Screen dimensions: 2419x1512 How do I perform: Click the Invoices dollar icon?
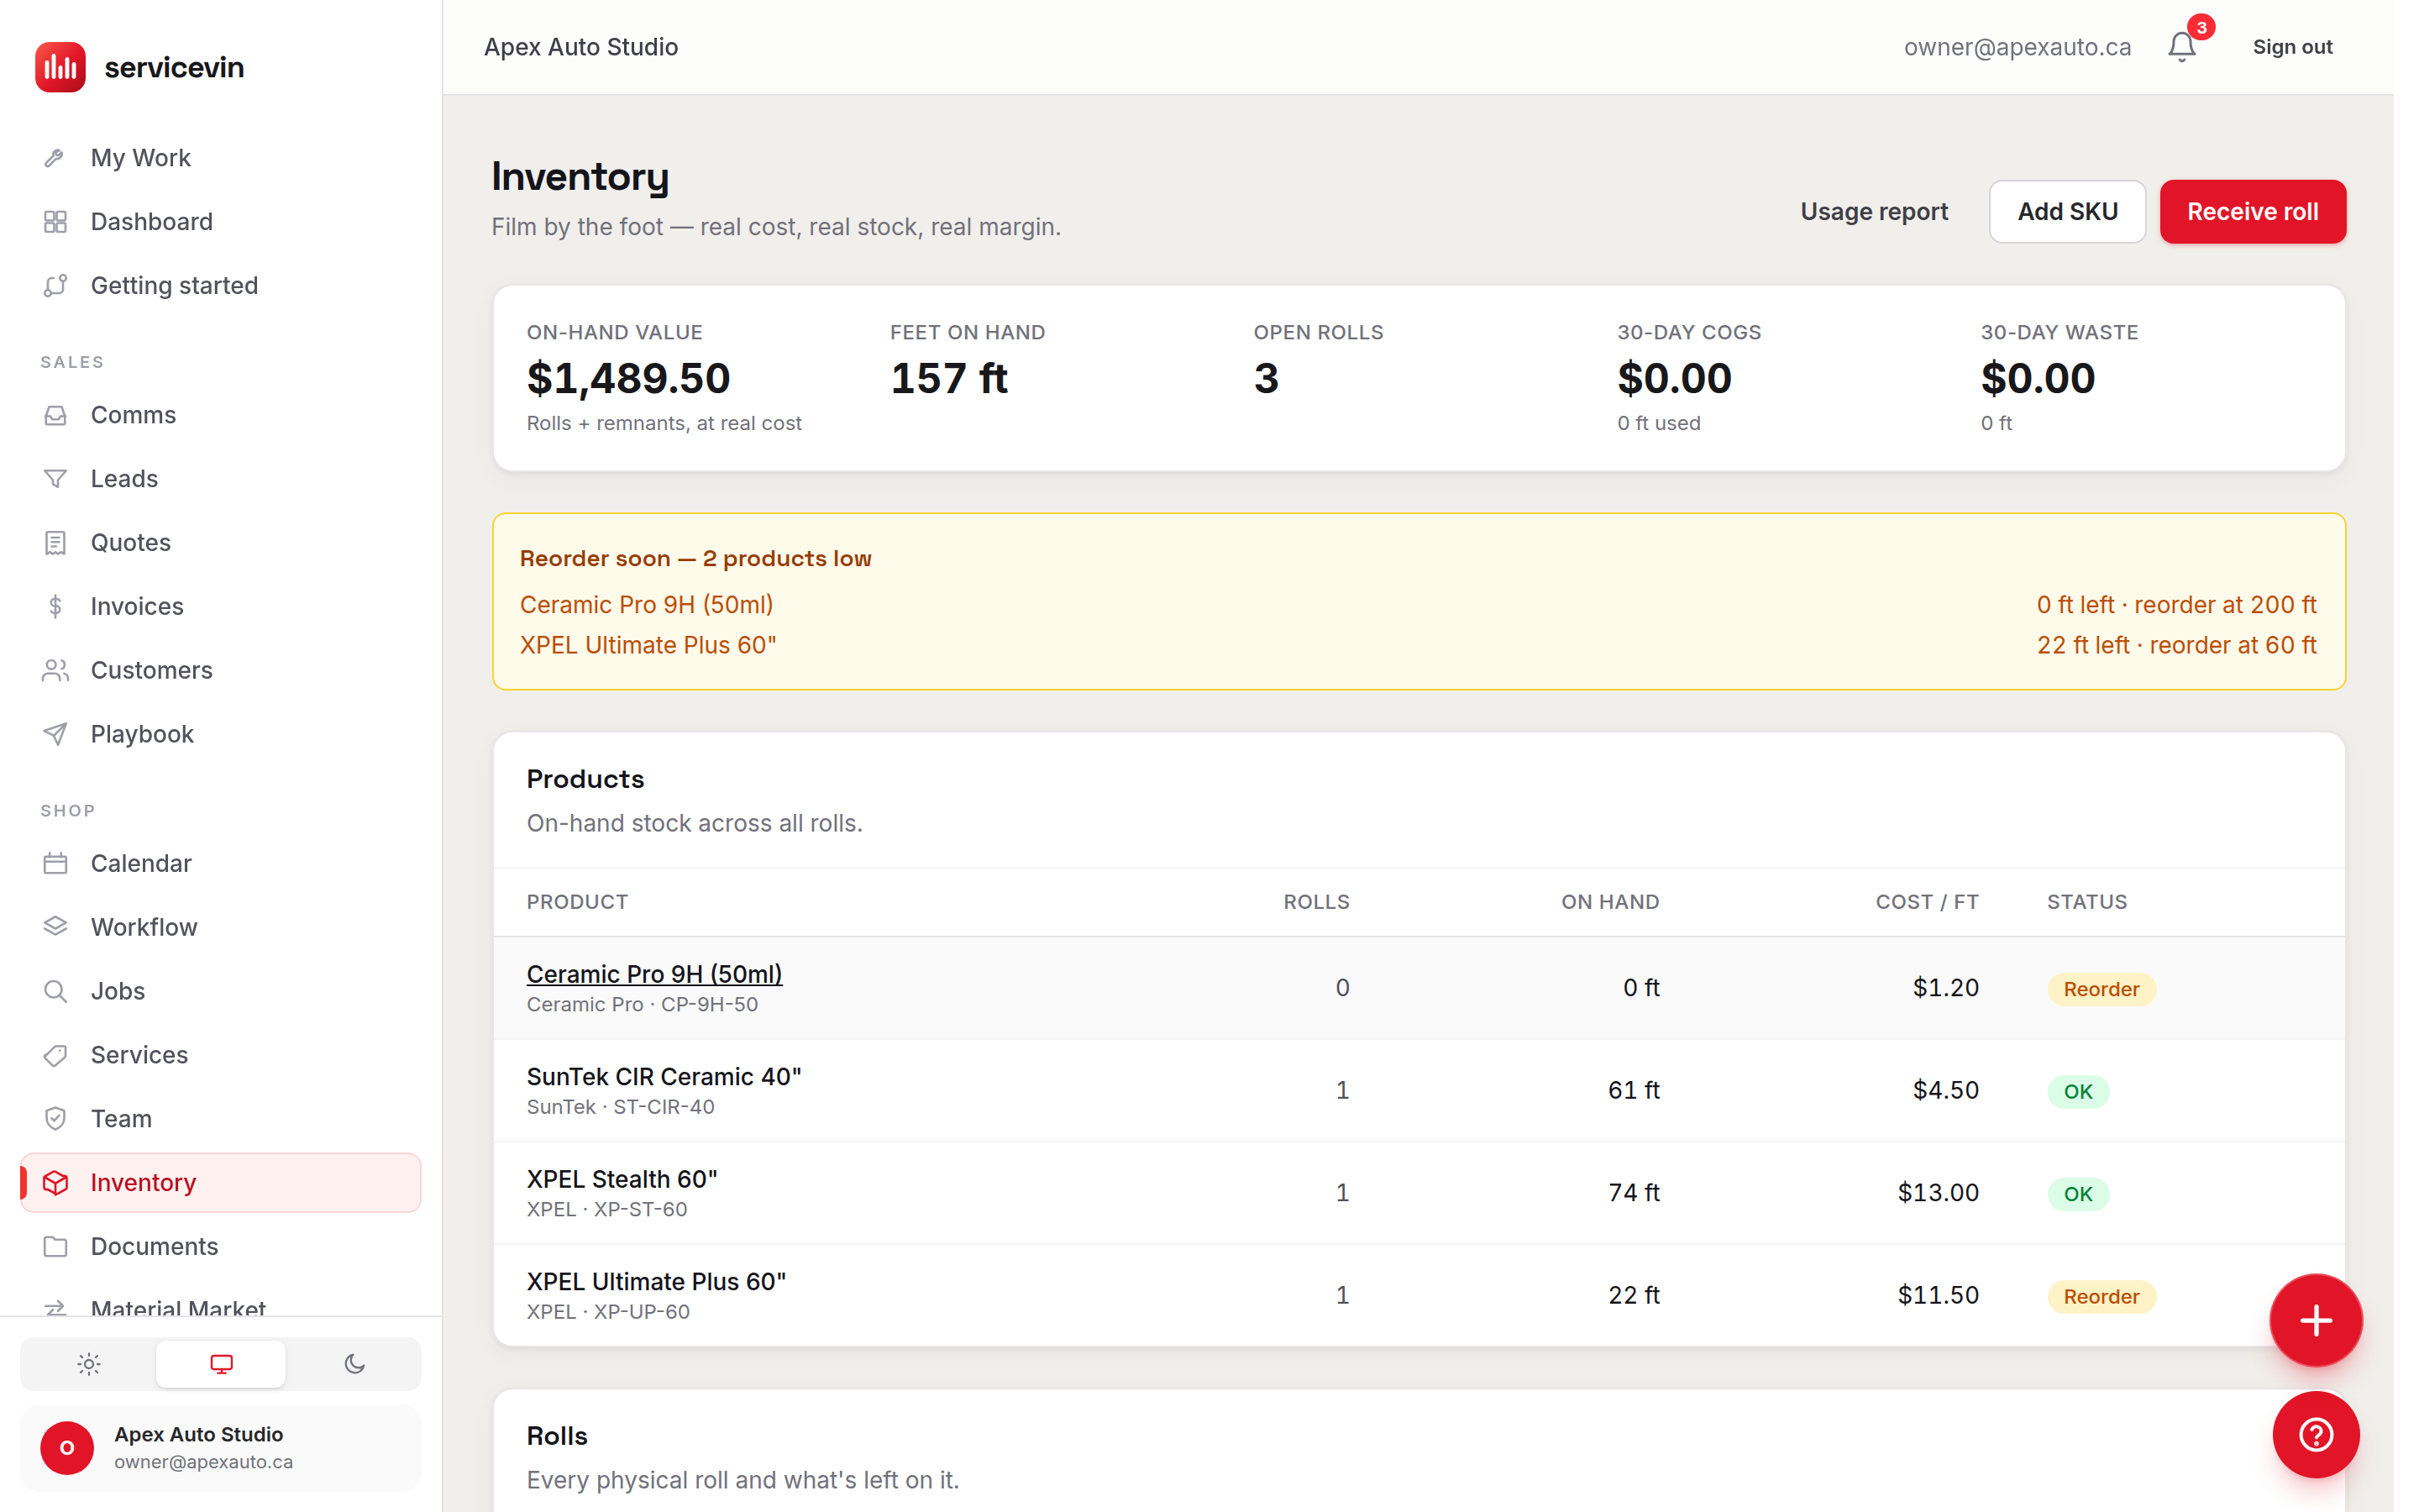coord(55,607)
